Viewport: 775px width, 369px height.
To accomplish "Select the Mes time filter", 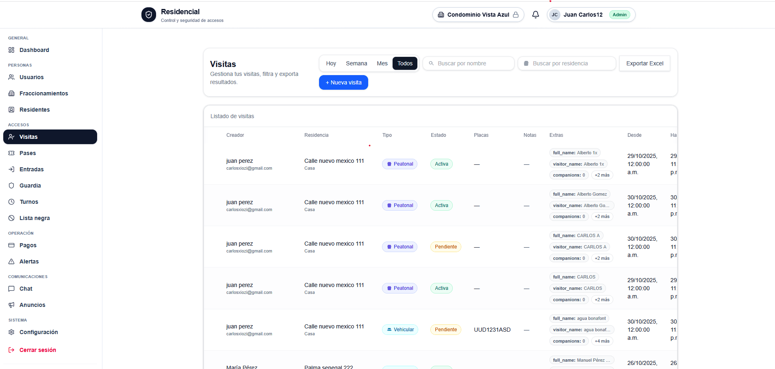I will click(x=382, y=63).
